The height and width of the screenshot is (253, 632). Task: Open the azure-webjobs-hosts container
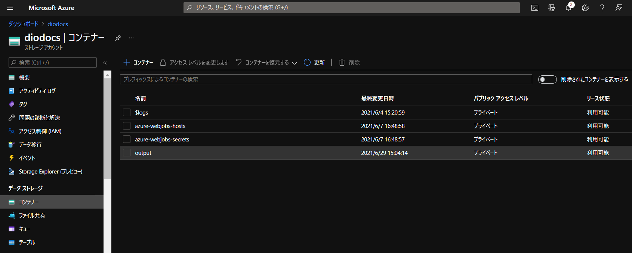160,126
